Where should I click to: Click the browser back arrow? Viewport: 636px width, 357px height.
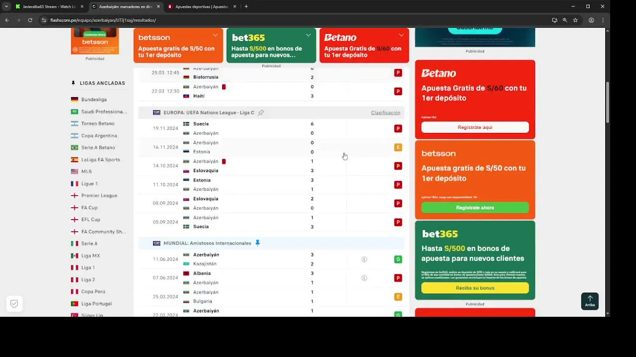(x=7, y=20)
